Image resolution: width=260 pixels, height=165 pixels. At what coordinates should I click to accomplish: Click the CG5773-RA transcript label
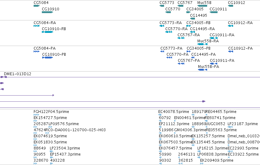pyautogui.click(x=170, y=23)
